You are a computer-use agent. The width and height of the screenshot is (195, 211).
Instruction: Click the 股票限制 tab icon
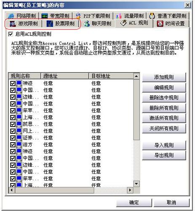click(50, 24)
